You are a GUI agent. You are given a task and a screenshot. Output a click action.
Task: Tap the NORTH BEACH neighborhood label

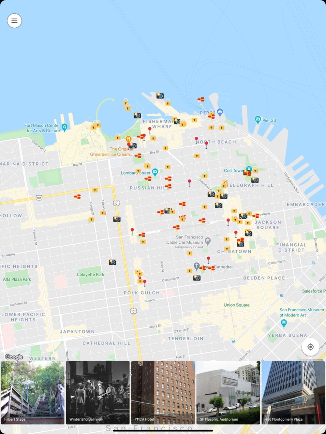click(x=216, y=142)
